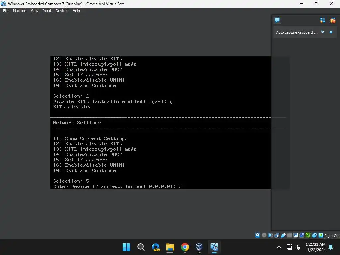This screenshot has height=255, width=340.
Task: Click the hard disk activity status icon
Action: click(257, 235)
